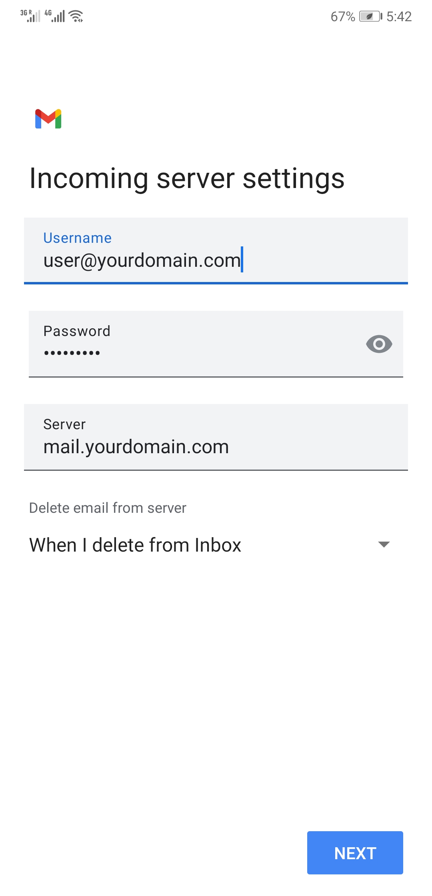Tap the Wi-Fi status icon
Viewport: 432px width, 896px height.
76,16
